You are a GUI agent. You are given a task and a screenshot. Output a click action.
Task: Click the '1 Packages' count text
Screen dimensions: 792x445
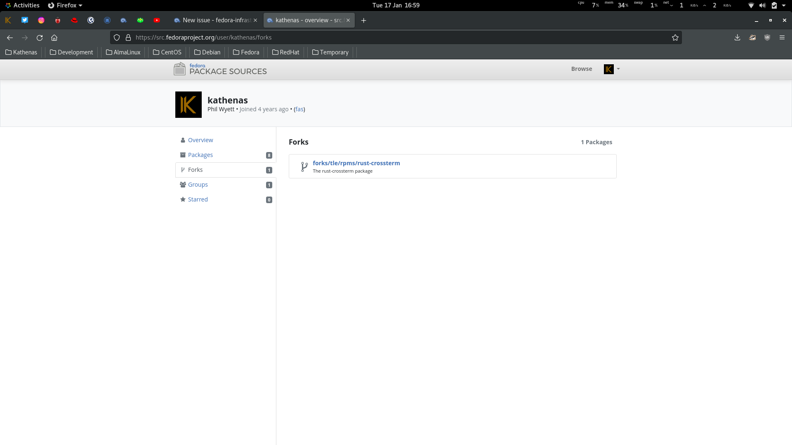(x=596, y=142)
